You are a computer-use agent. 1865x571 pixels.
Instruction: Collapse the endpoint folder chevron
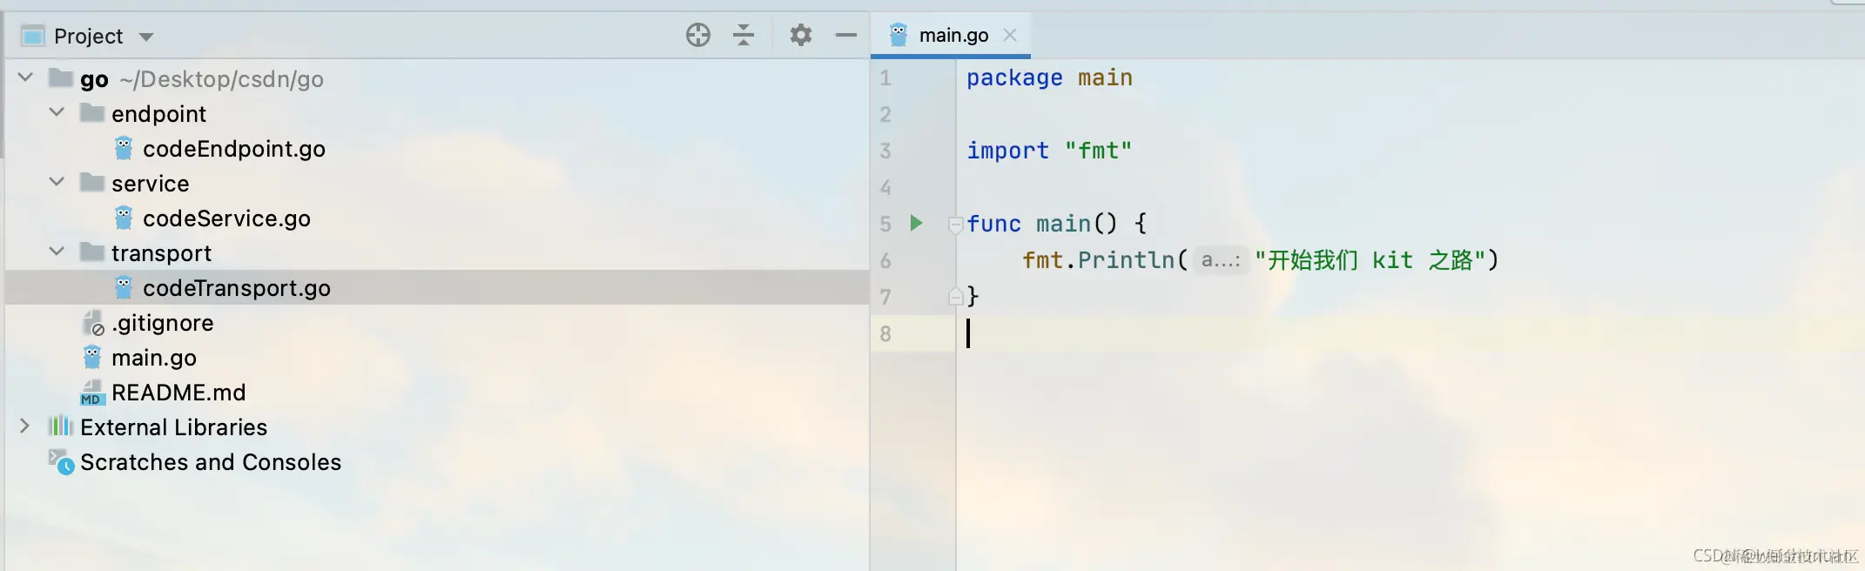tap(57, 112)
